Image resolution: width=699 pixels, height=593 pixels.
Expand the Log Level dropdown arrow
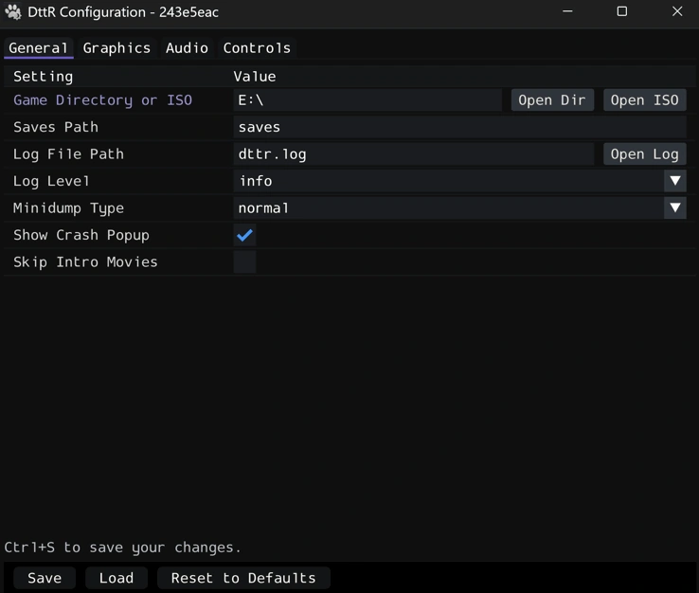[x=675, y=181]
